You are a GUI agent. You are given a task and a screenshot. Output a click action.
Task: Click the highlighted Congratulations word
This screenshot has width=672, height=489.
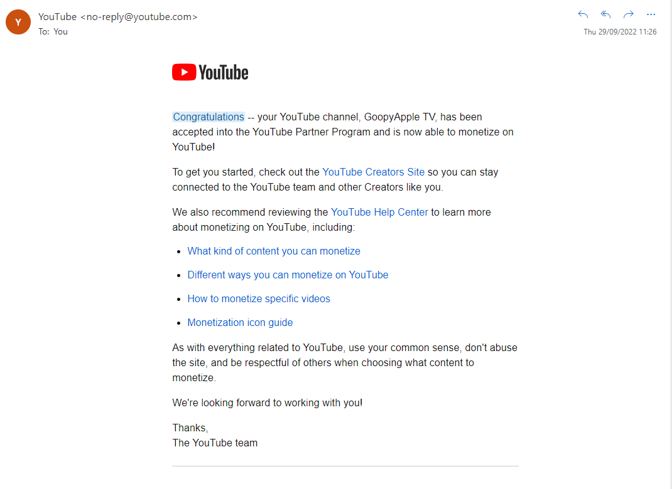click(x=209, y=117)
